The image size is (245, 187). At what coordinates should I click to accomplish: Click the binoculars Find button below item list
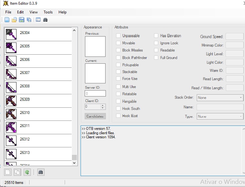(x=40, y=172)
